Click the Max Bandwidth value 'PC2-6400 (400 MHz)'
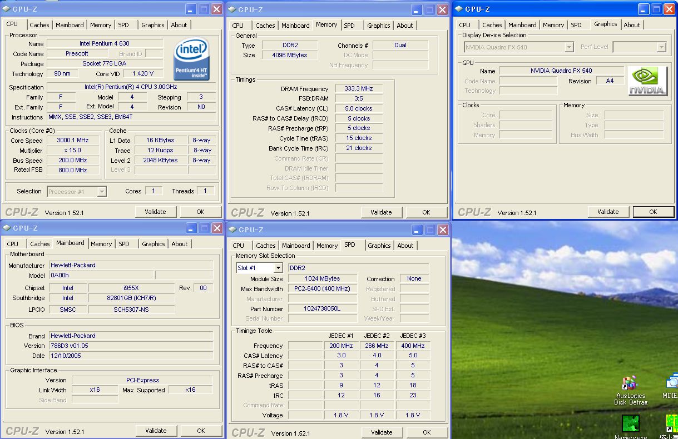This screenshot has height=439, width=678. pos(323,289)
